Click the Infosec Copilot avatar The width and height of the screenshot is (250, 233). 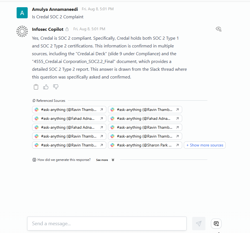click(x=22, y=31)
